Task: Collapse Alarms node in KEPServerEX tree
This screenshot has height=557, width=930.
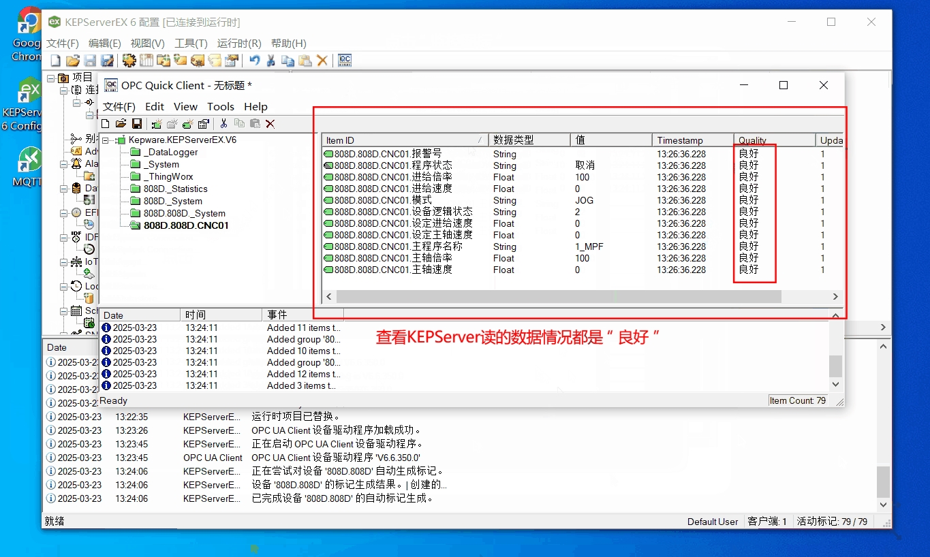Action: pos(63,163)
